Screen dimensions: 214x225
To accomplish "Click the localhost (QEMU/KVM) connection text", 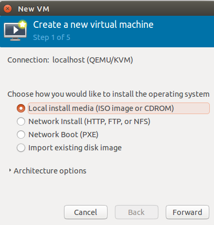I will click(93, 60).
